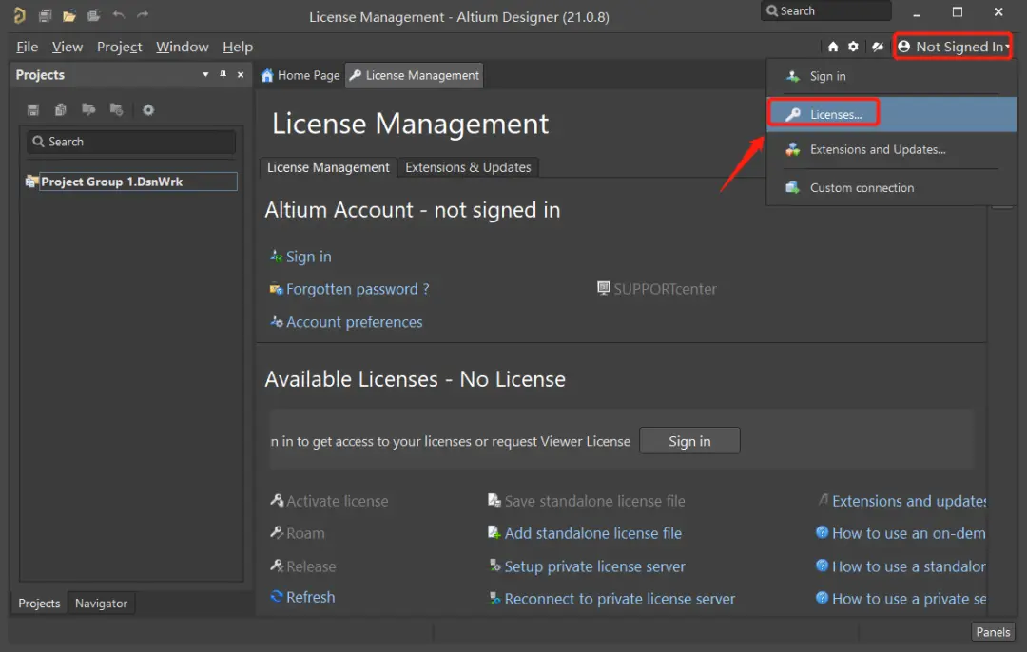Open the Window menu

coord(182,48)
